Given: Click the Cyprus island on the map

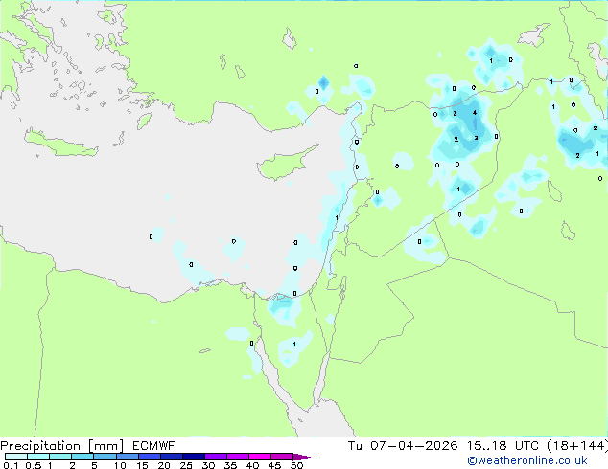Looking at the screenshot, I should [285, 165].
